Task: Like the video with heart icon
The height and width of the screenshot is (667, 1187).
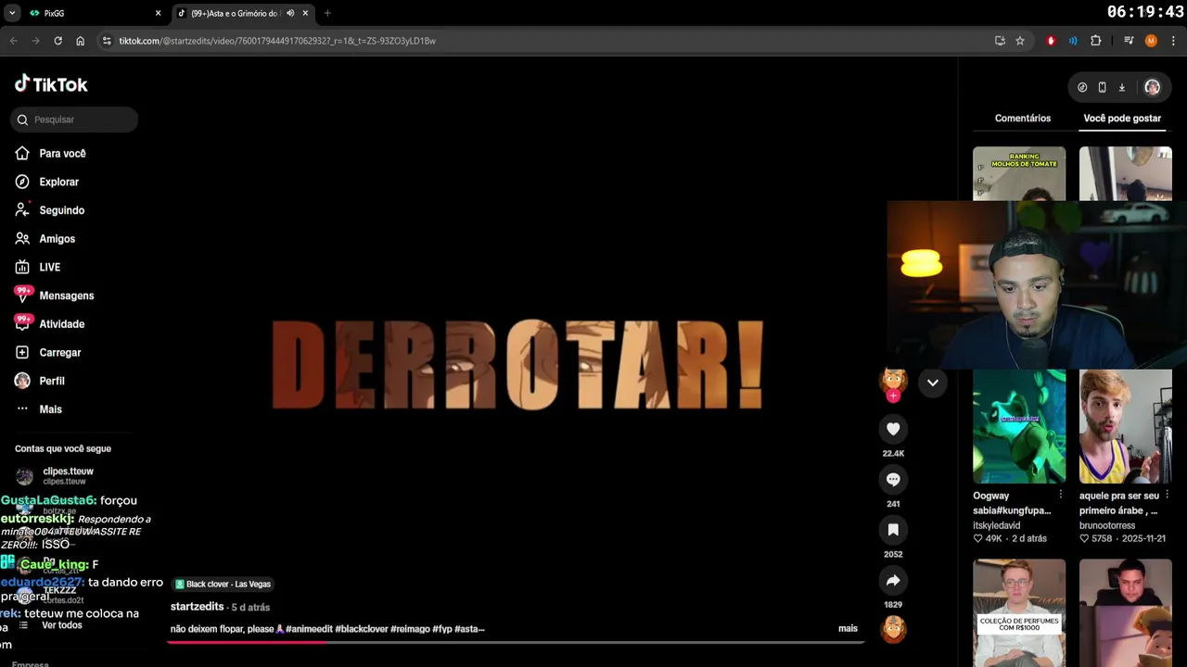Action: (x=893, y=429)
